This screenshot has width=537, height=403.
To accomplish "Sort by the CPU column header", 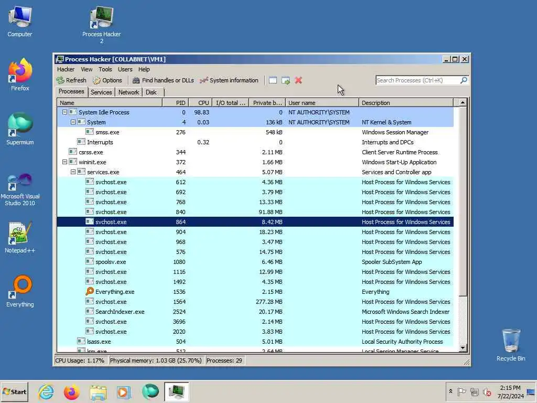I will click(200, 103).
